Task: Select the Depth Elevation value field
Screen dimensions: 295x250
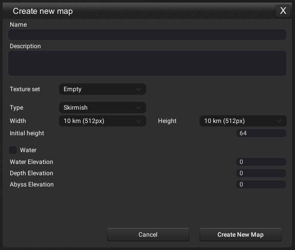Action: pyautogui.click(x=261, y=173)
